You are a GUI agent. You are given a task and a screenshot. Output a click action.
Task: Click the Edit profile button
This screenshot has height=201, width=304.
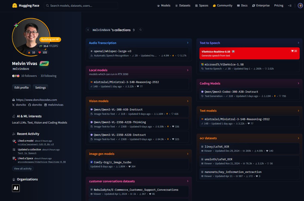point(22,88)
